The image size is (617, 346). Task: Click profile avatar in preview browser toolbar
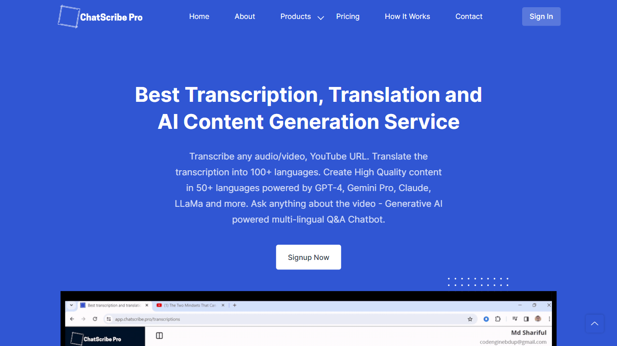pyautogui.click(x=538, y=319)
